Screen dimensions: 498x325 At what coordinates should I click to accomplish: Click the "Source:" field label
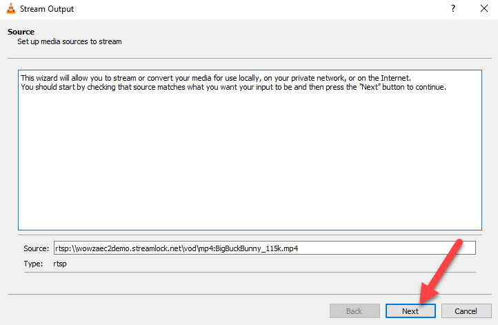(x=36, y=248)
